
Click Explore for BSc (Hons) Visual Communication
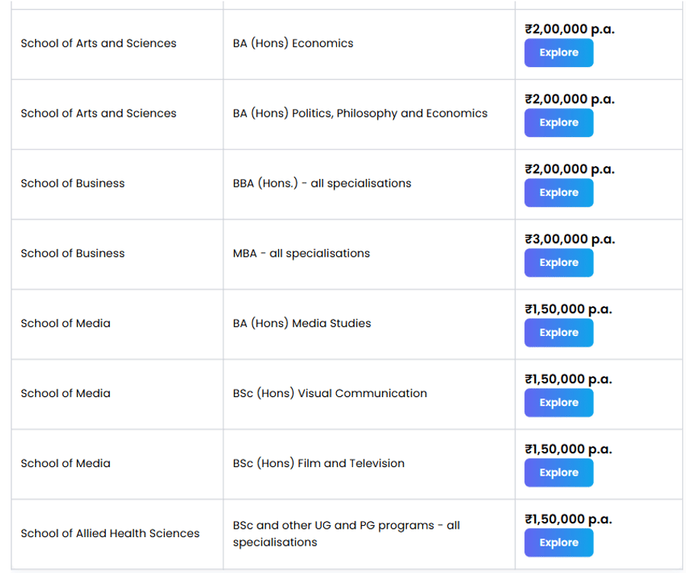(559, 402)
